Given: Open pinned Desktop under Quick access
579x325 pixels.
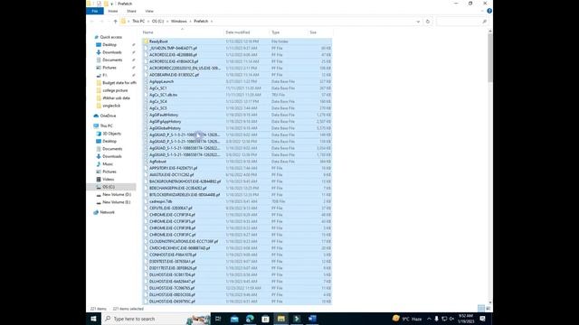Looking at the screenshot, I should (109, 44).
